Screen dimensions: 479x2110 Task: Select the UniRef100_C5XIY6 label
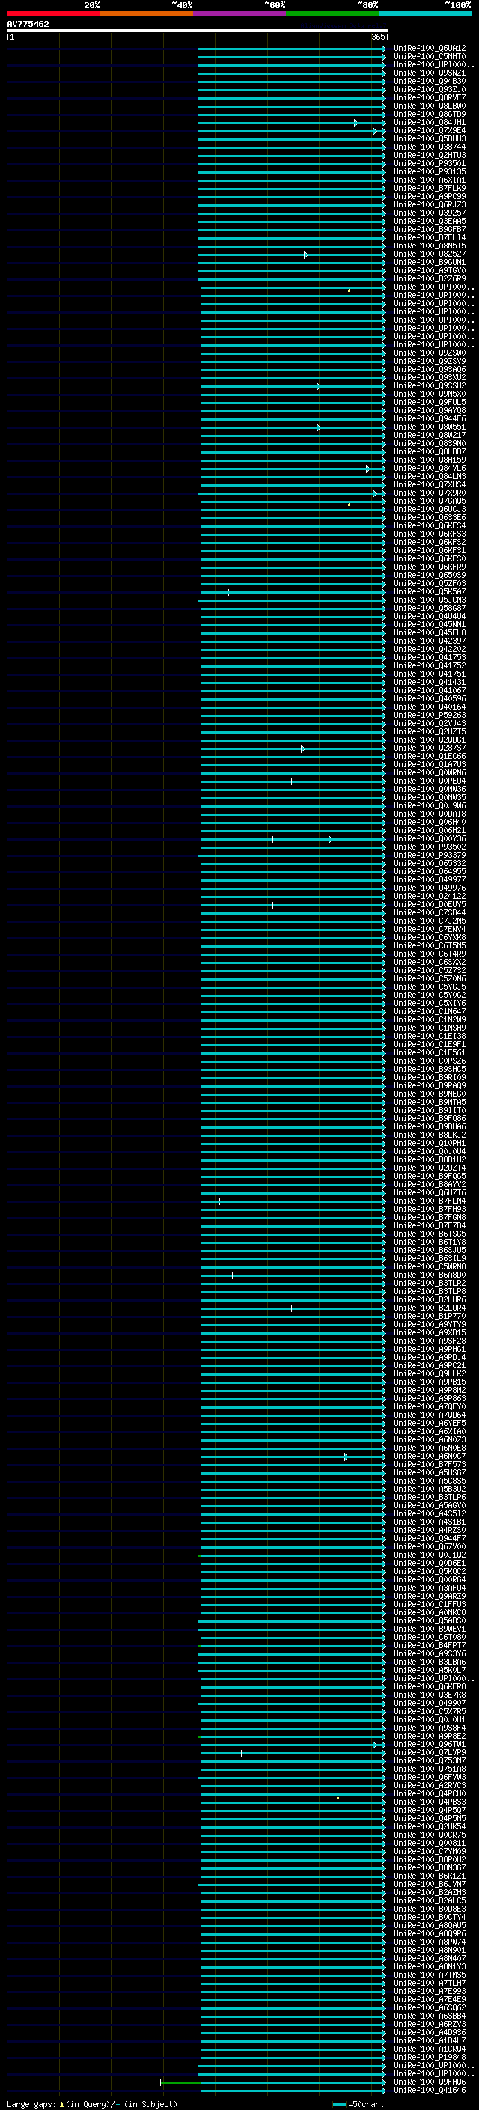coord(430,1004)
